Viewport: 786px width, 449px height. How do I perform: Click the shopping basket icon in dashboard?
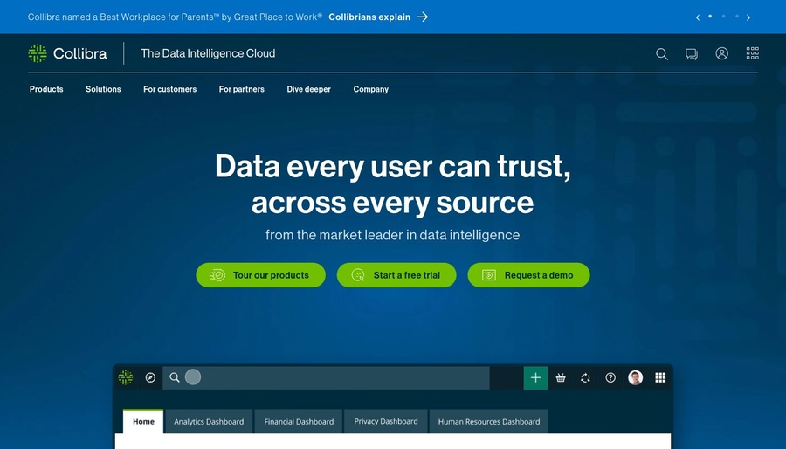(x=561, y=377)
